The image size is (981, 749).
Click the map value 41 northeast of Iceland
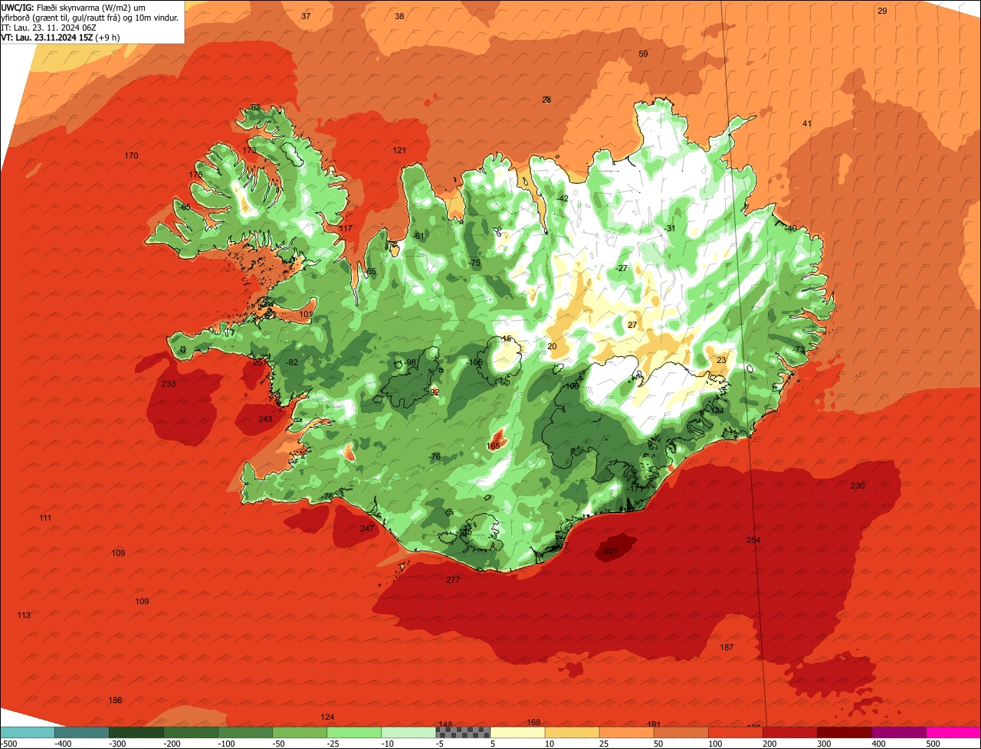(807, 123)
